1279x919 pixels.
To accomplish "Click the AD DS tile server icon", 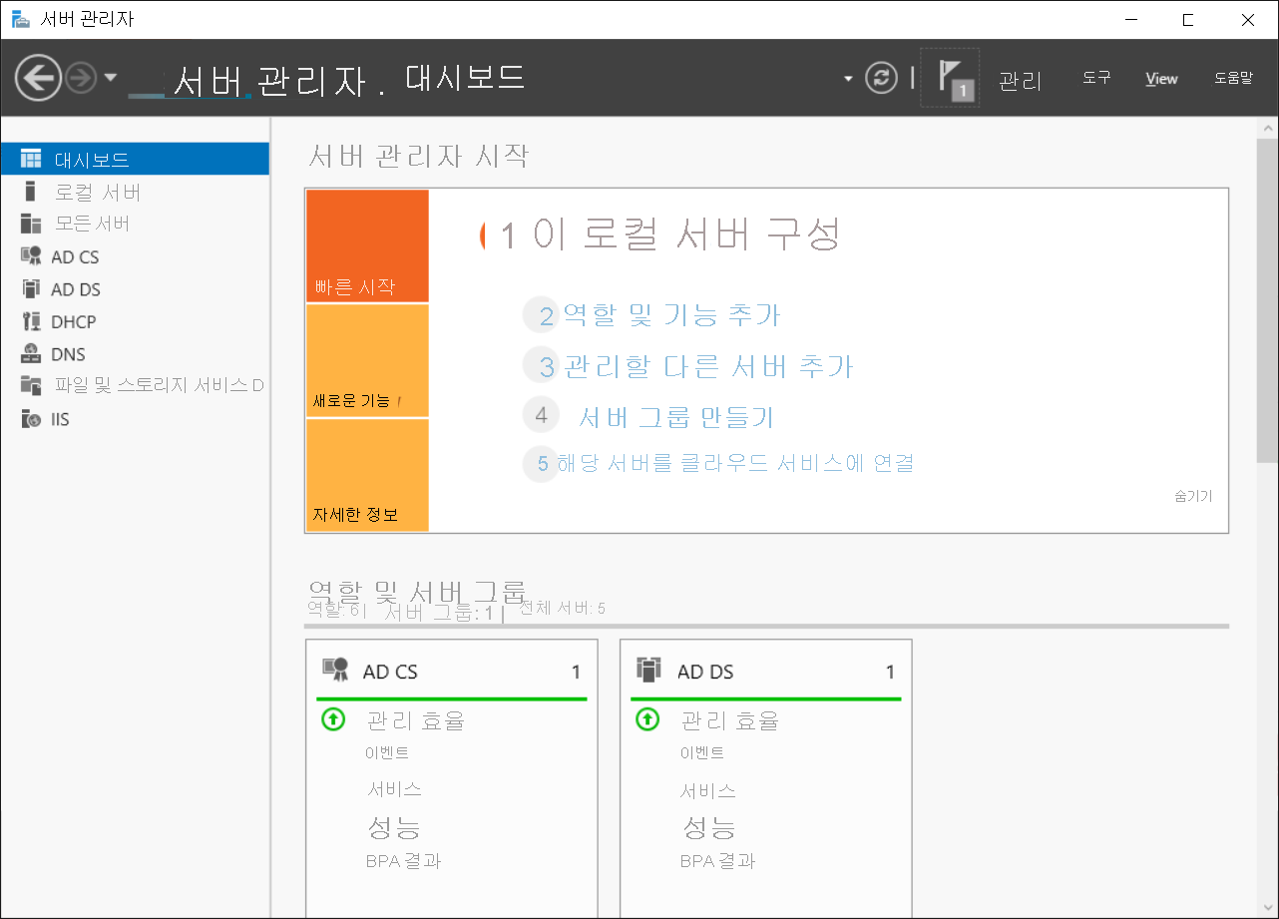I will [649, 669].
